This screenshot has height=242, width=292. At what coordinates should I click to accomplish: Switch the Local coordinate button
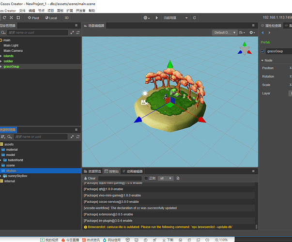[x=51, y=17]
